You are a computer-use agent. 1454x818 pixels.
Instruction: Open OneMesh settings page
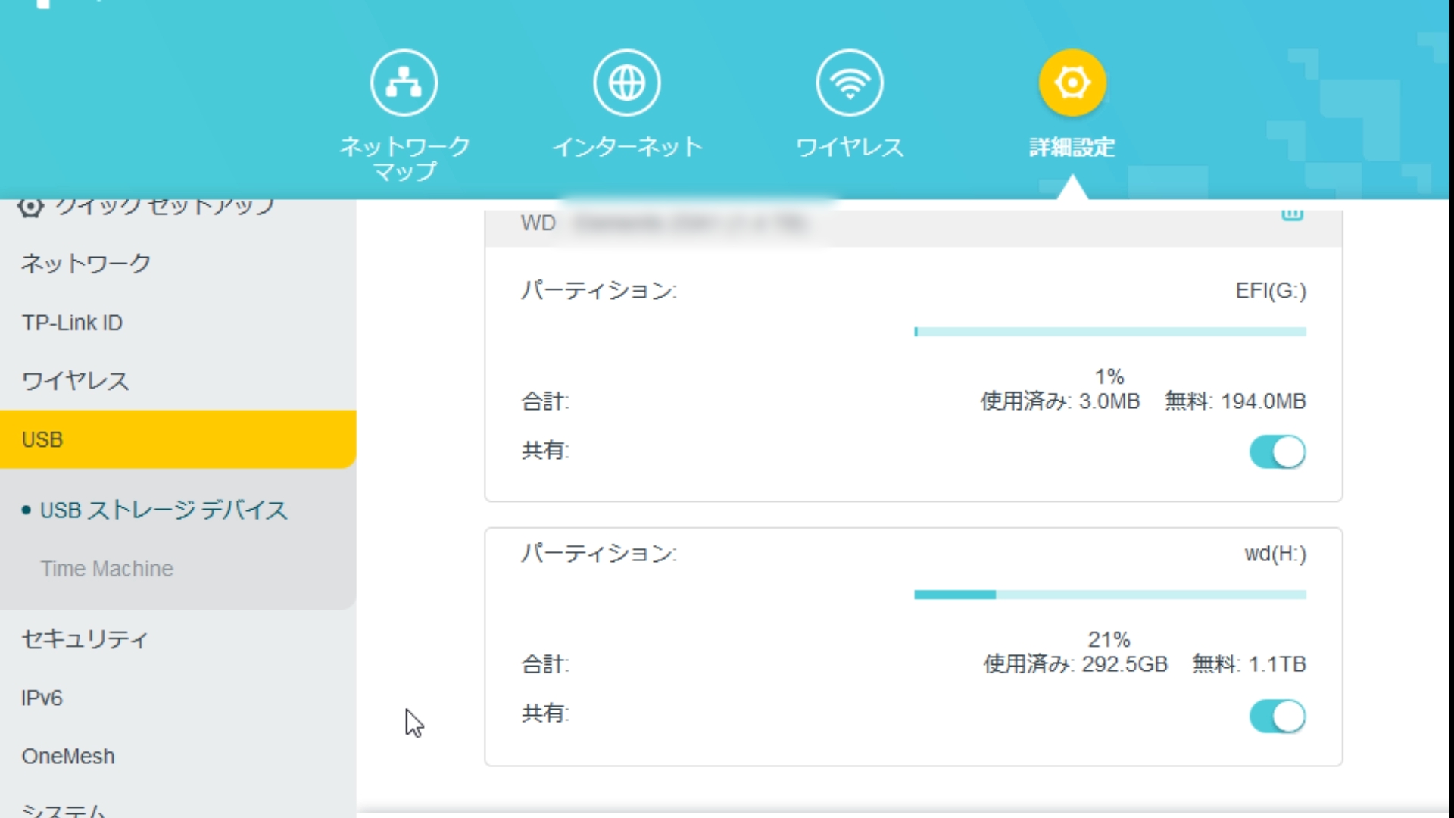point(68,756)
